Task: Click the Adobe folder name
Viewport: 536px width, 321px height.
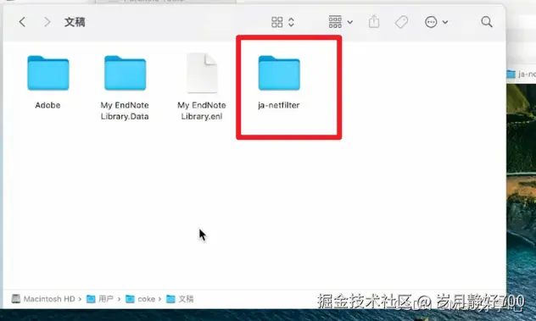Action: click(x=47, y=105)
